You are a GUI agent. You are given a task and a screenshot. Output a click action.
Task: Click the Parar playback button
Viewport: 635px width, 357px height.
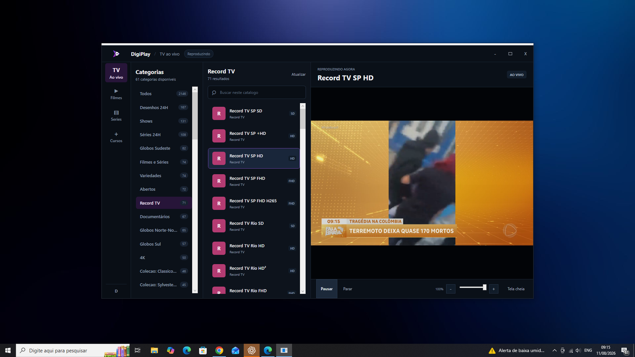(348, 289)
